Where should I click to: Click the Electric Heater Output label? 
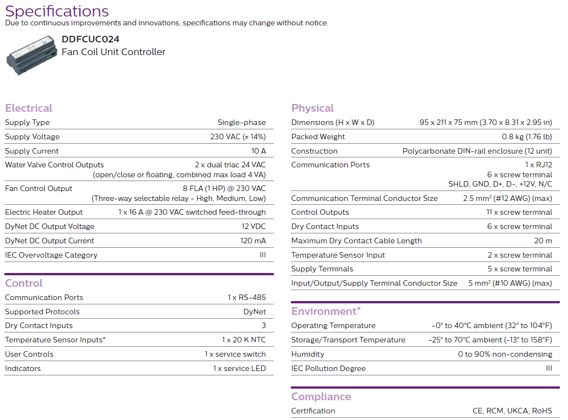[44, 212]
